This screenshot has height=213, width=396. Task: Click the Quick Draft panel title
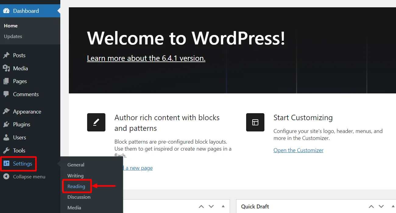(x=255, y=207)
